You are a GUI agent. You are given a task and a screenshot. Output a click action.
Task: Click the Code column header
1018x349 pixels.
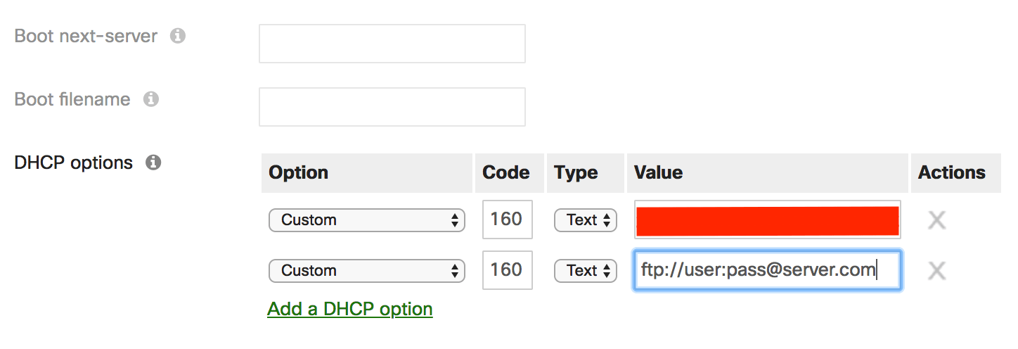click(x=506, y=173)
